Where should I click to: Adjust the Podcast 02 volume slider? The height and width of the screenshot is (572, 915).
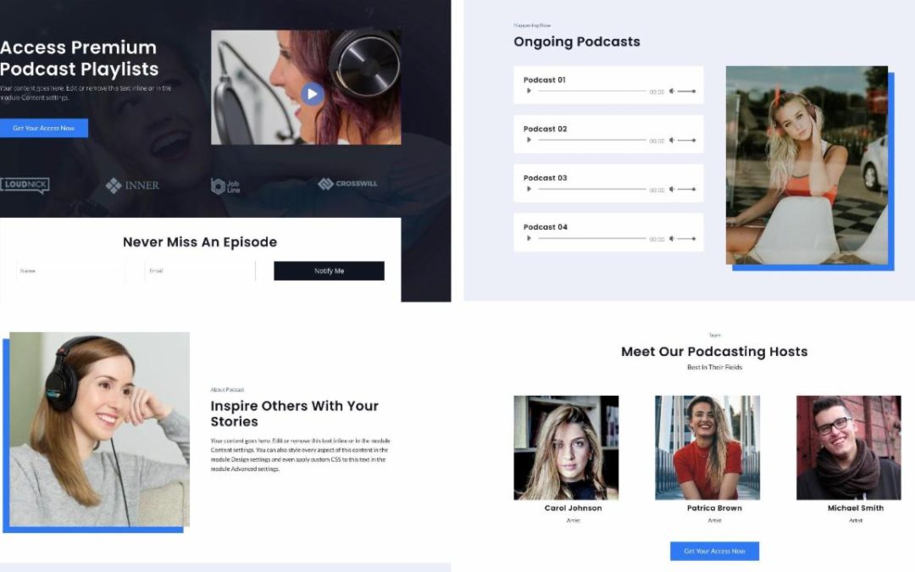coord(686,140)
